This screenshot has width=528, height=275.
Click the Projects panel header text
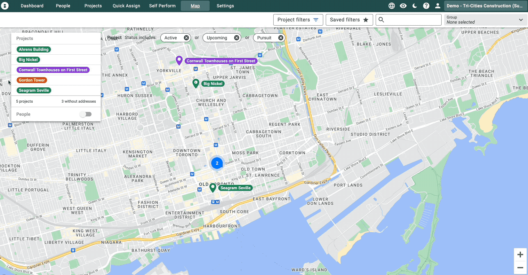(25, 38)
